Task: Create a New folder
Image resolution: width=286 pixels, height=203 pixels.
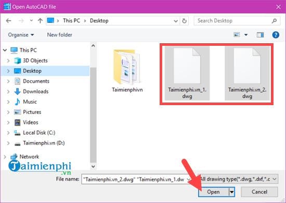Action: 59,35
